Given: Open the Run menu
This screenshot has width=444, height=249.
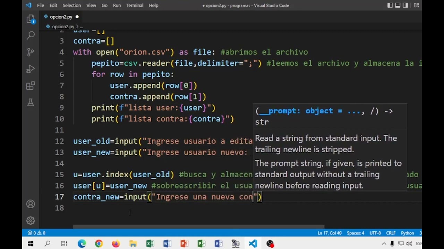Looking at the screenshot, I should point(117,5).
